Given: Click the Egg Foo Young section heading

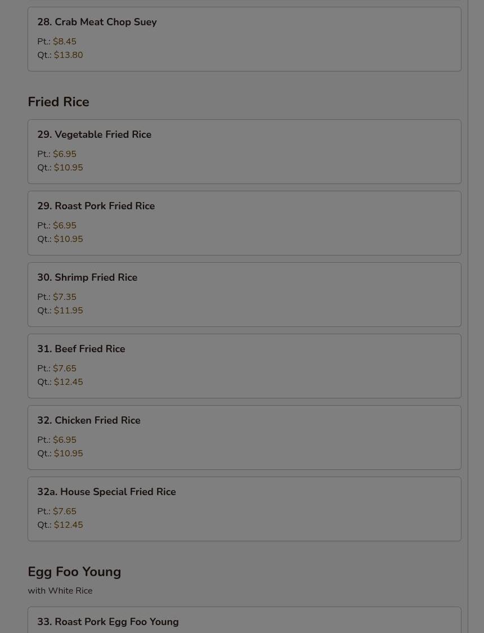Looking at the screenshot, I should pyautogui.click(x=74, y=572).
